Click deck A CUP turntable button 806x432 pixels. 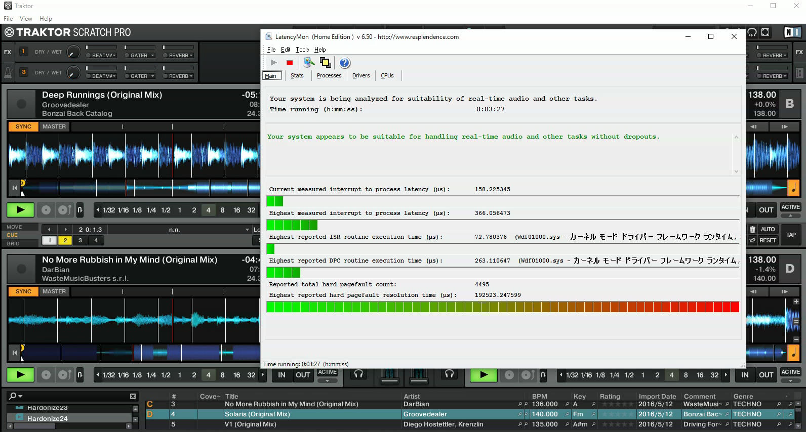64,209
